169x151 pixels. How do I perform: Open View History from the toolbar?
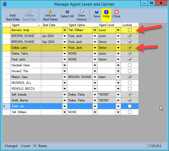pos(82,11)
